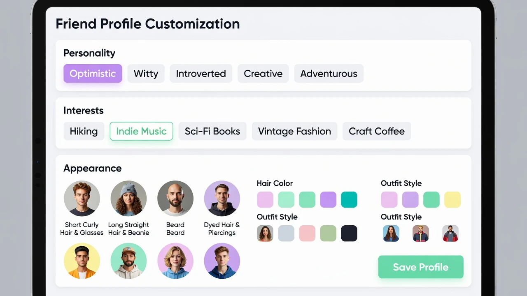Choose the green outfit swatch beside the yellow one

tap(431, 200)
